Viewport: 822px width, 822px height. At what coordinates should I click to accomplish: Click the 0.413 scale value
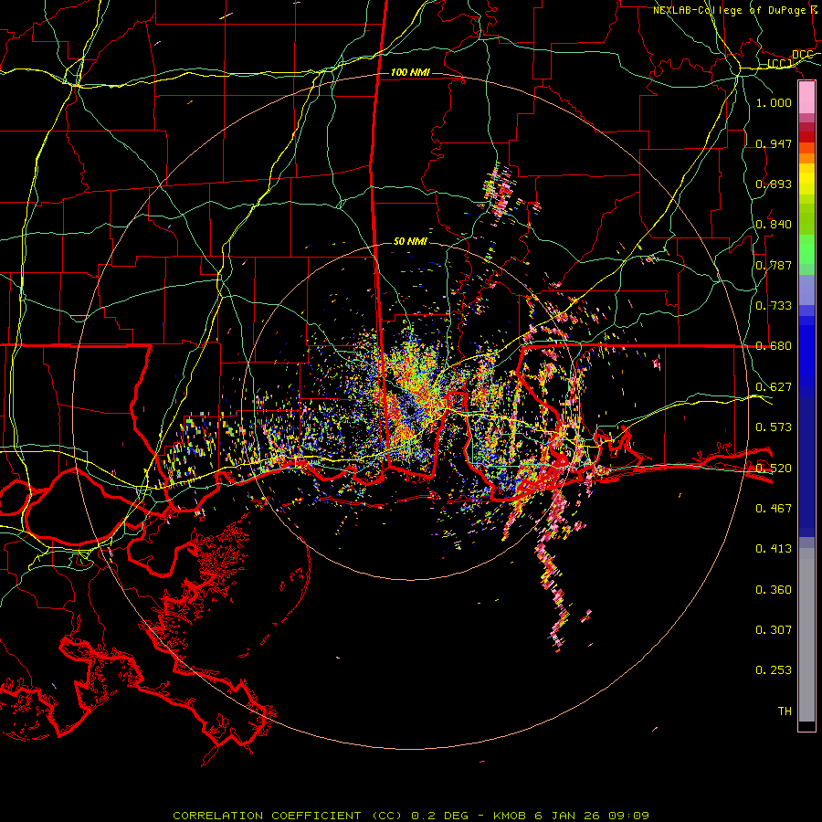pos(774,549)
